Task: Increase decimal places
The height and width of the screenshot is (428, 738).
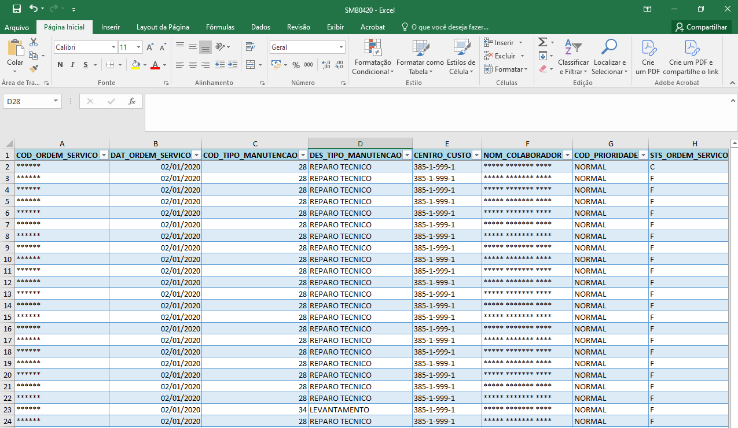Action: pyautogui.click(x=326, y=65)
